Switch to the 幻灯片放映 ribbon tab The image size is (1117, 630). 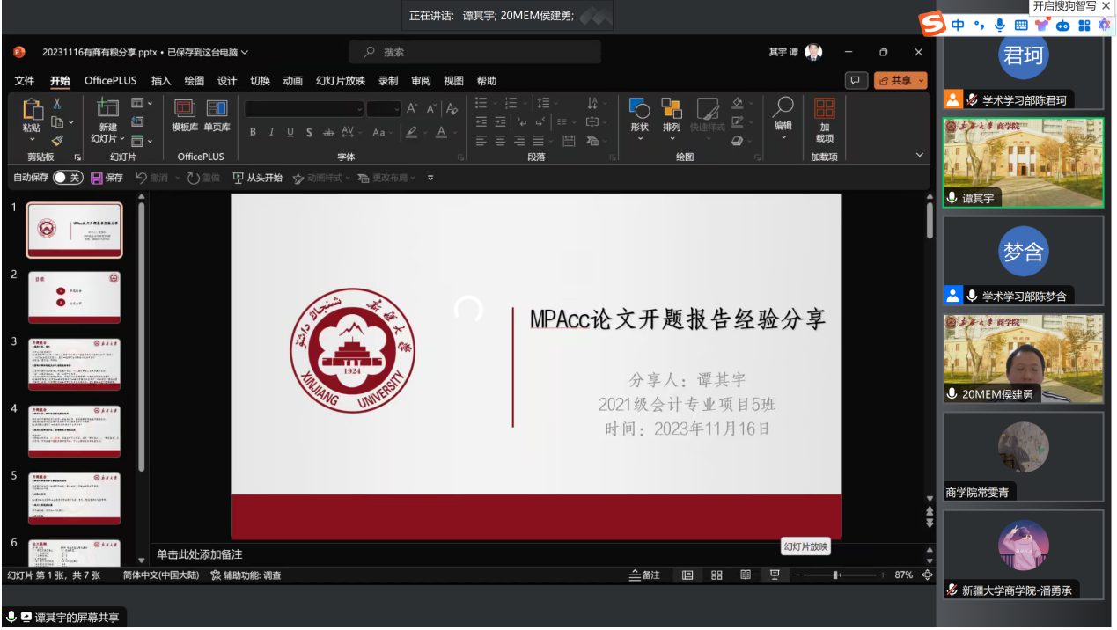coord(341,81)
